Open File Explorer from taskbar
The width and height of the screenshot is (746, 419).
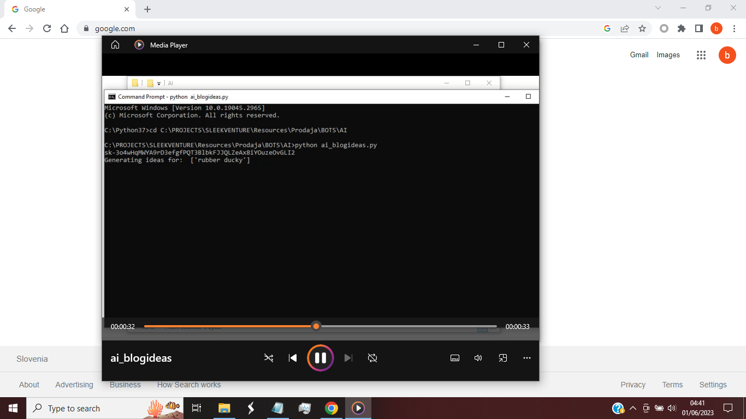point(224,408)
